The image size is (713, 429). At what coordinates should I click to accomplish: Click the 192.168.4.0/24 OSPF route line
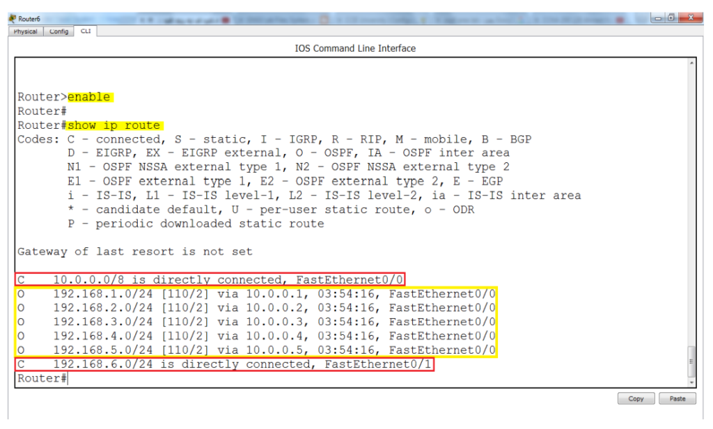[x=256, y=336]
